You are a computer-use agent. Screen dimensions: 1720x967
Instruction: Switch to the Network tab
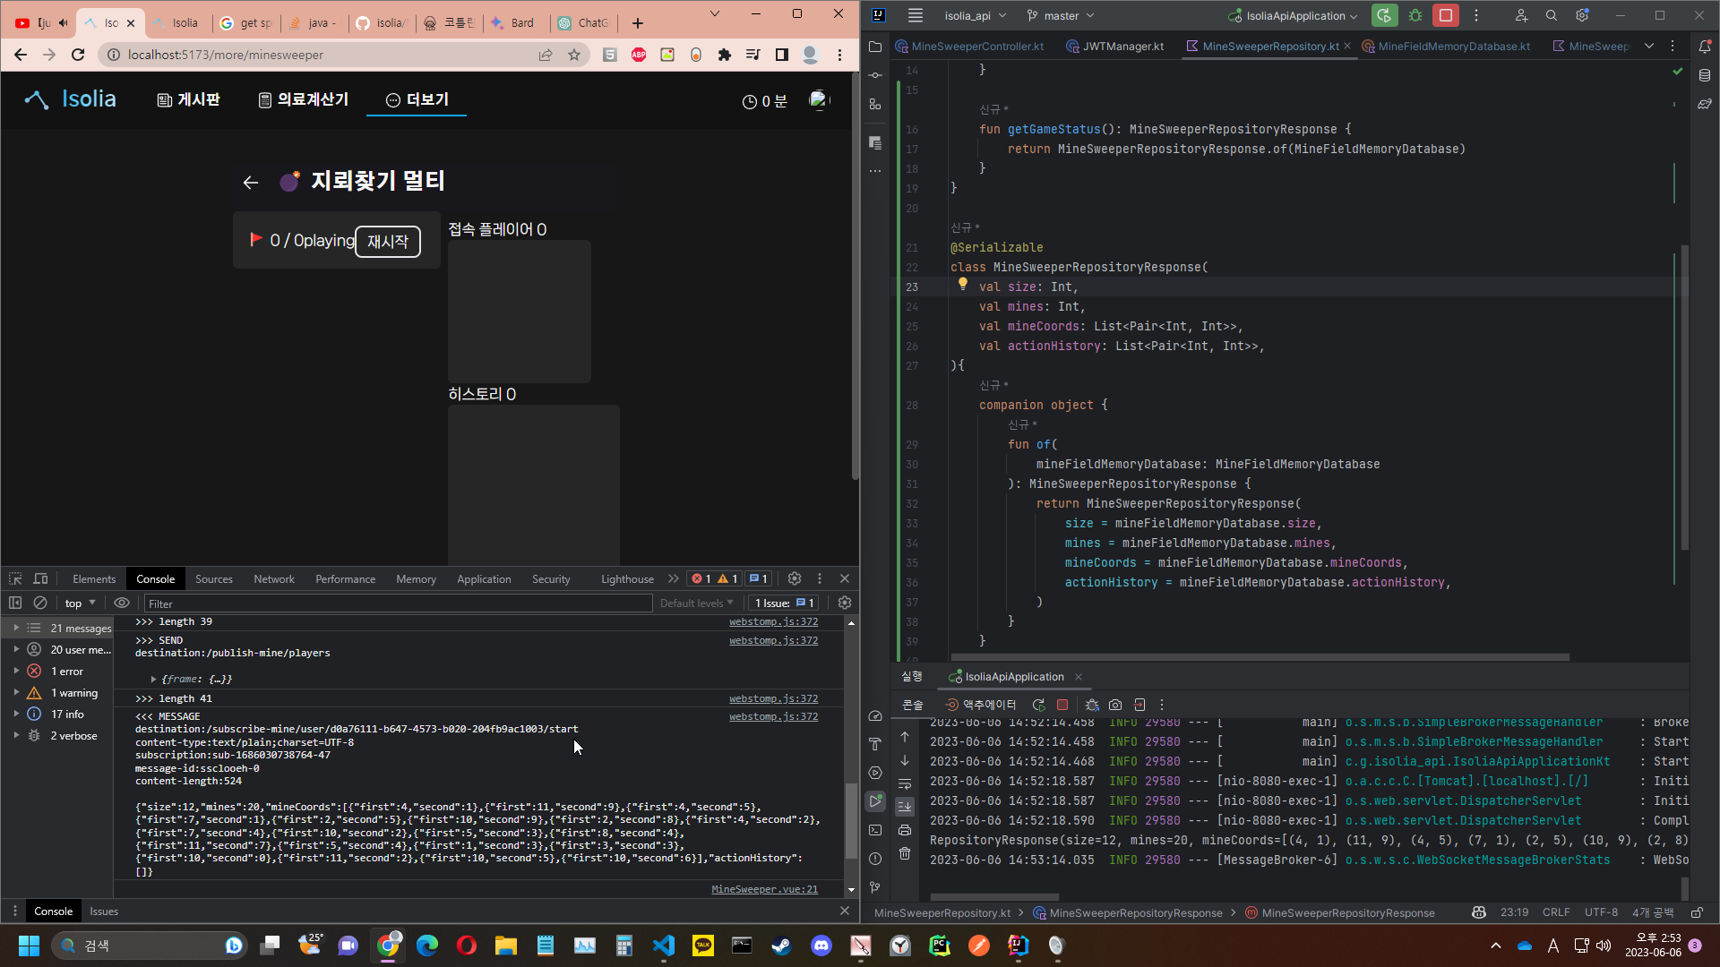(x=273, y=578)
